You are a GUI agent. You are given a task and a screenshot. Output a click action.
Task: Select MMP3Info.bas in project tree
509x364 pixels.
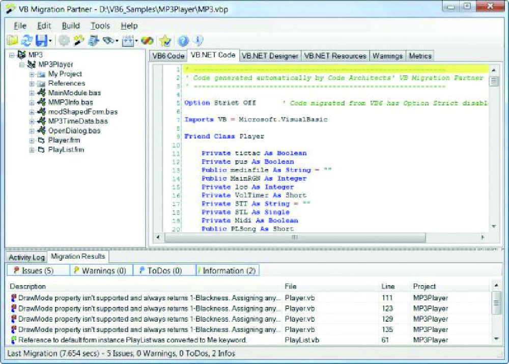pyautogui.click(x=70, y=102)
